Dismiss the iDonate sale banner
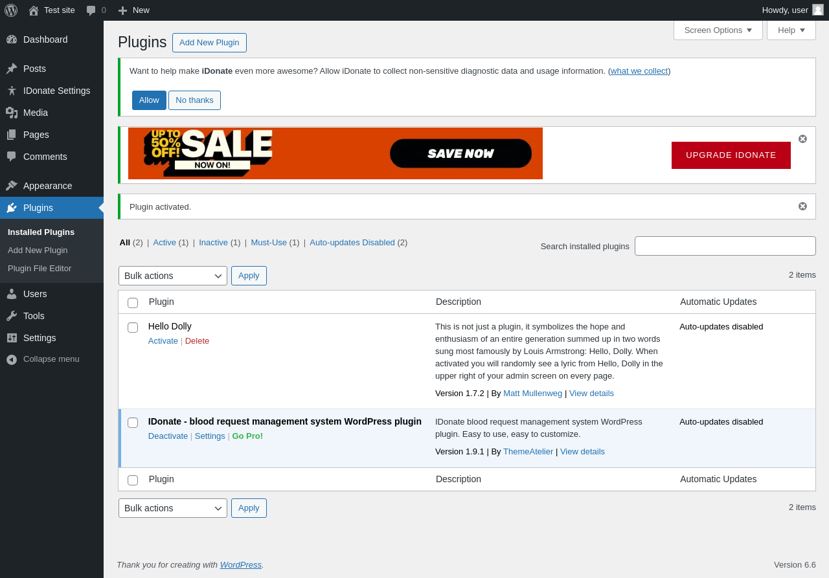The width and height of the screenshot is (829, 578). pyautogui.click(x=802, y=139)
